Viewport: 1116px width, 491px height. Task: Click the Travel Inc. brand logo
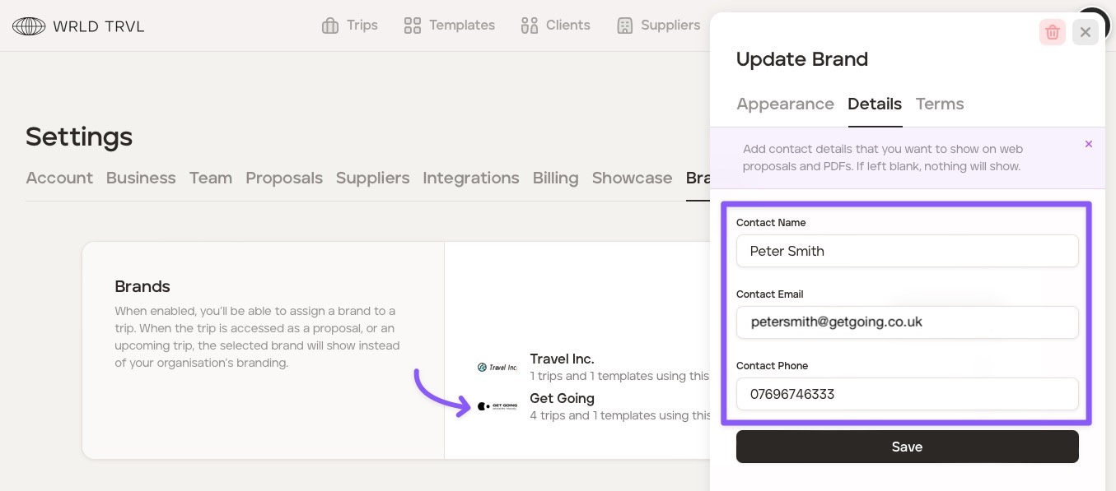pos(497,367)
